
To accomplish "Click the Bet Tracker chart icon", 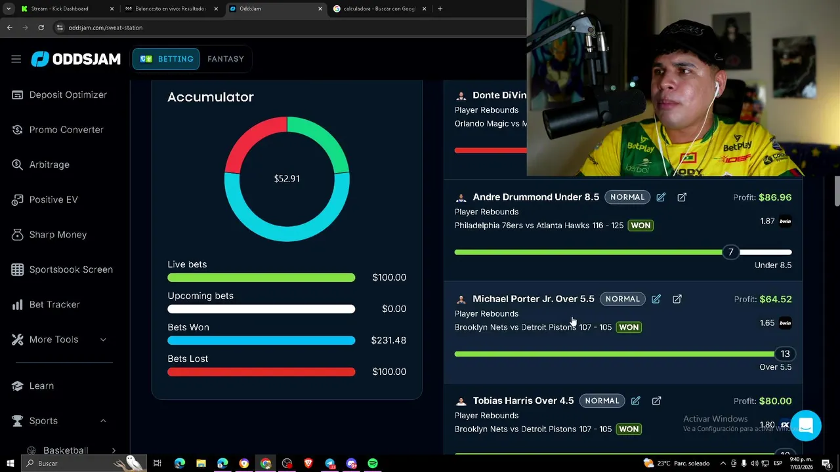I will coord(18,305).
